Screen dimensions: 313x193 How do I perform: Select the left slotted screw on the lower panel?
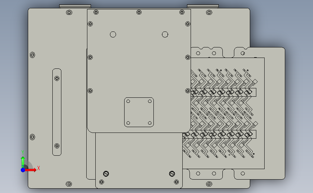click(106, 173)
